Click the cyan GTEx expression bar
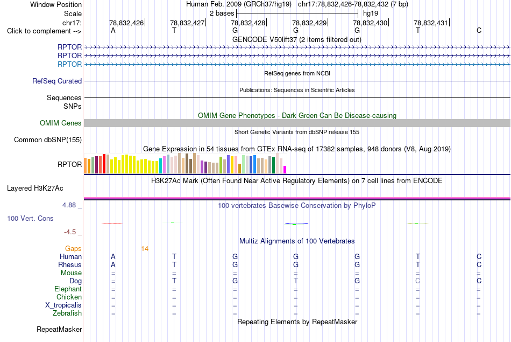This screenshot has width=511, height=342. (x=160, y=166)
